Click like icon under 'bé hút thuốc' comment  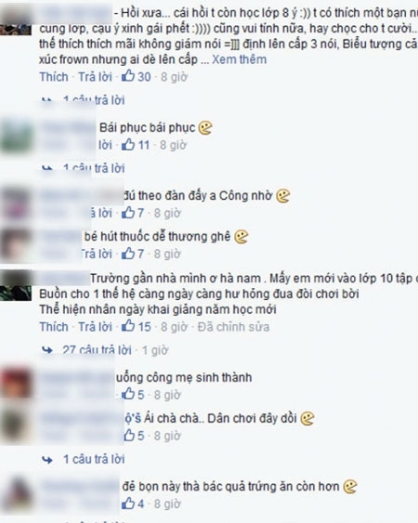tap(128, 254)
